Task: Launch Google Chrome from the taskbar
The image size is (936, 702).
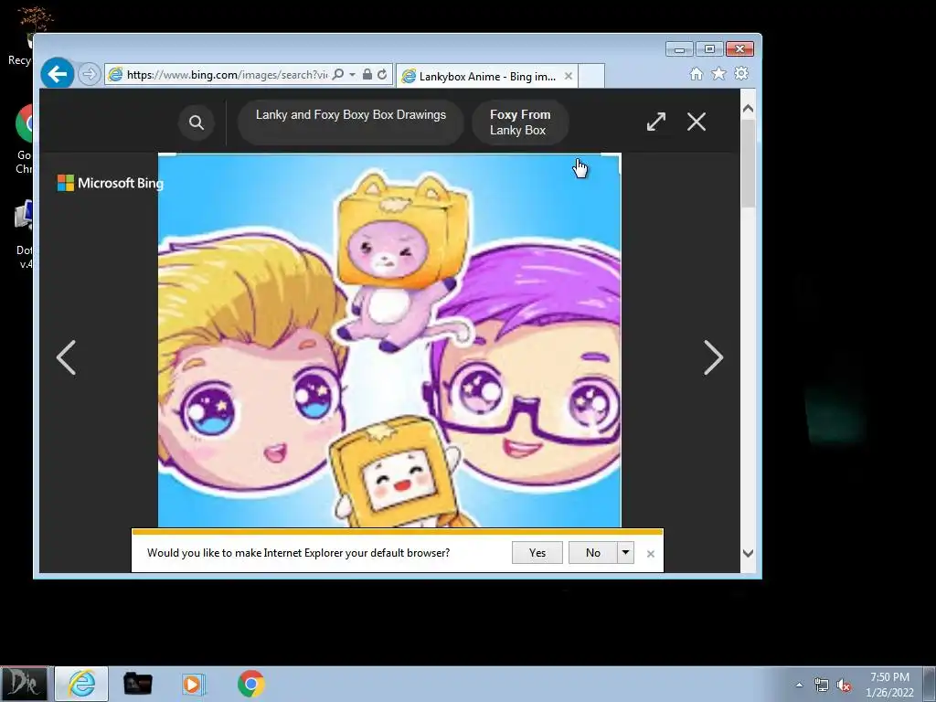Action: (250, 684)
